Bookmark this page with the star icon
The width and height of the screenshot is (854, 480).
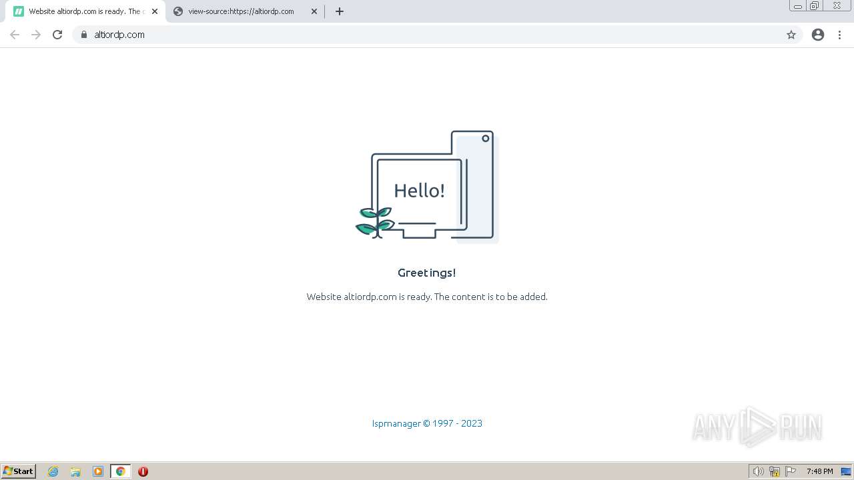click(791, 35)
